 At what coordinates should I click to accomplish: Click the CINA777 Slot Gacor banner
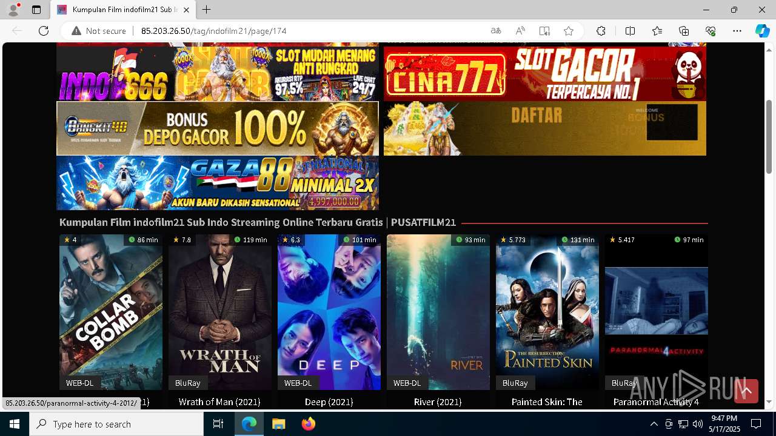(x=545, y=73)
